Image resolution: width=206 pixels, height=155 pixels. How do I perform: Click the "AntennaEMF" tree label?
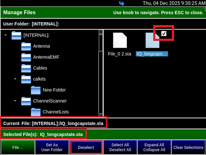coord(46,57)
